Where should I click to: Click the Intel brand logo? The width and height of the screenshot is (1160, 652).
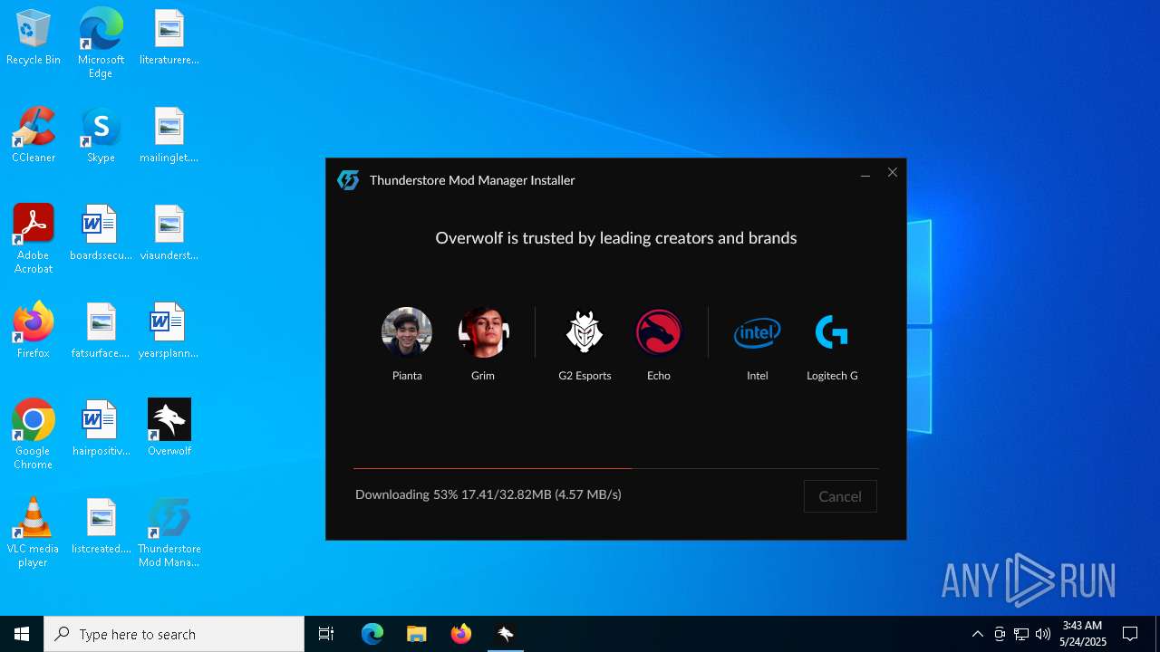click(x=757, y=333)
